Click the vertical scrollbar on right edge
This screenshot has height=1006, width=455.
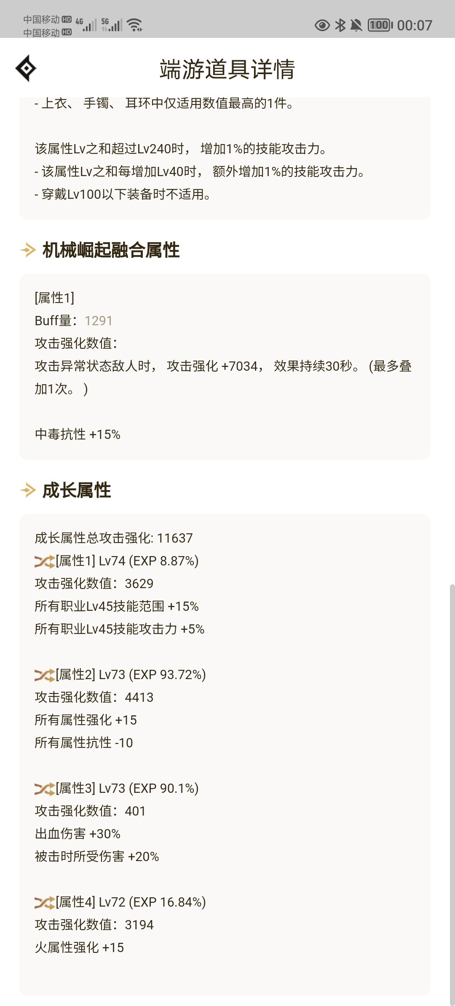coord(452,794)
